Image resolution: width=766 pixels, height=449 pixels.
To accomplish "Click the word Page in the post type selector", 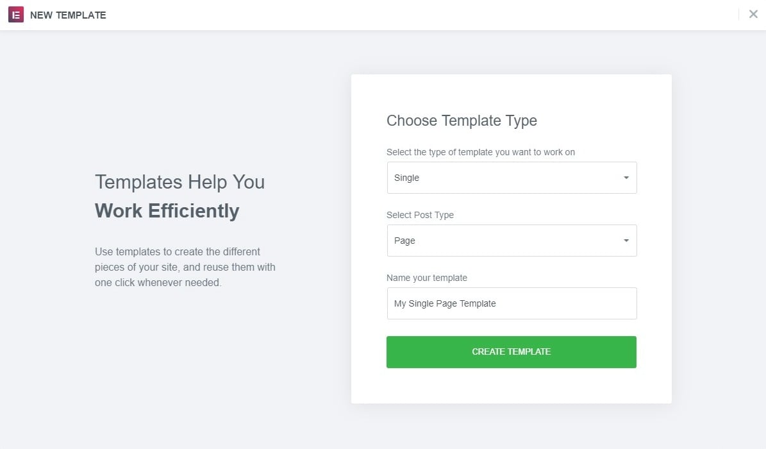I will [404, 241].
